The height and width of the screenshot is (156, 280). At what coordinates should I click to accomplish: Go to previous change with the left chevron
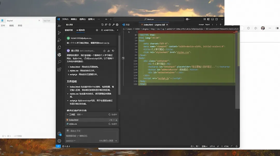(x=213, y=25)
